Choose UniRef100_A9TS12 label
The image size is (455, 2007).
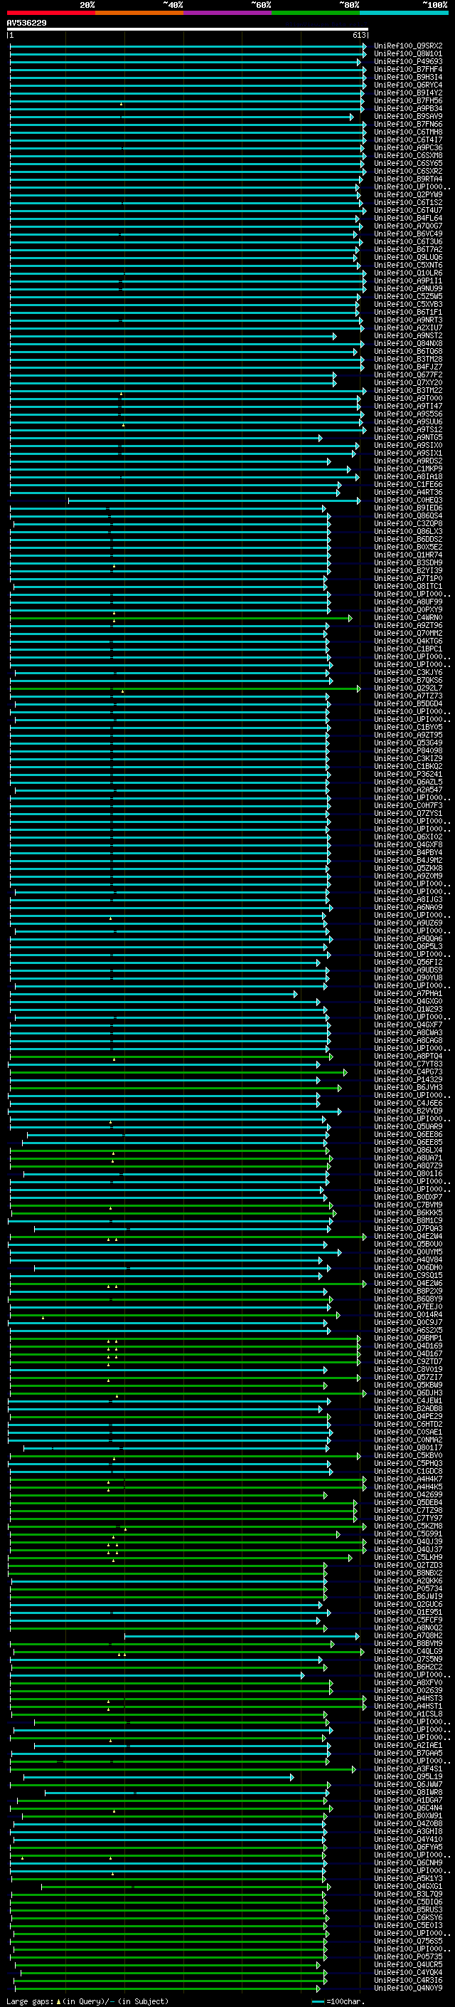point(408,430)
